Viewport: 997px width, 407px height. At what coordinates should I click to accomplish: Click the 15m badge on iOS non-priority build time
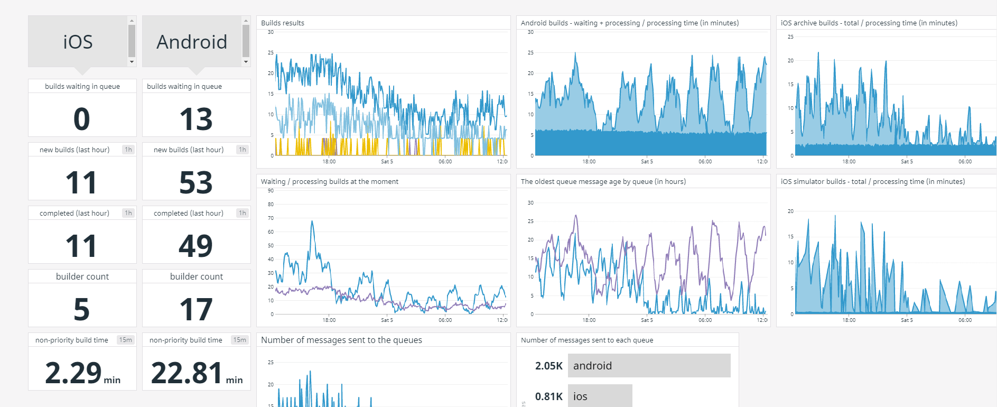(126, 340)
